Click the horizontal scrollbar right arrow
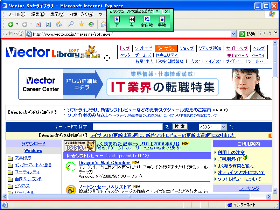Viewport: 280px width, 210px height. (x=268, y=197)
